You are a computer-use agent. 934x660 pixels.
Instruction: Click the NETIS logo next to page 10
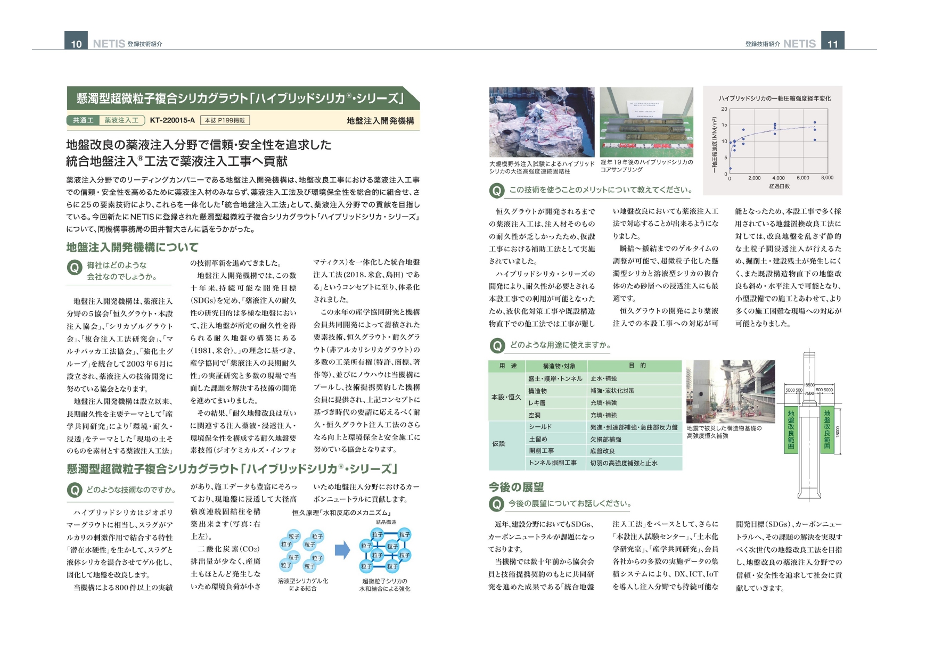point(109,44)
